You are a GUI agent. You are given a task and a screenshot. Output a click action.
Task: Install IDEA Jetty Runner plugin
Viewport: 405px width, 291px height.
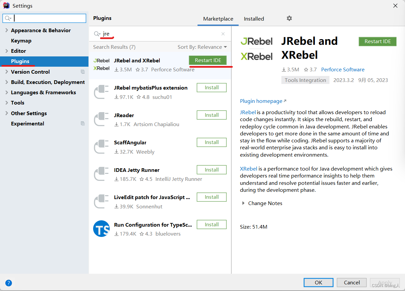click(x=212, y=170)
